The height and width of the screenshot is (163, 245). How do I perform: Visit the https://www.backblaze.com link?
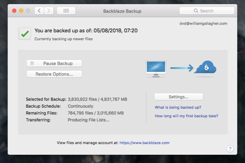(144, 143)
